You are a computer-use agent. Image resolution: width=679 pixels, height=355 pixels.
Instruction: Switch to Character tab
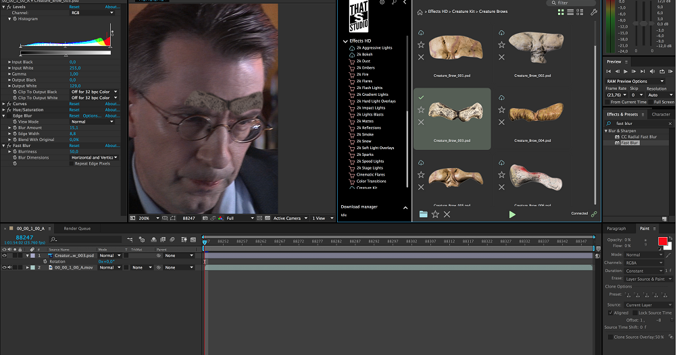click(x=661, y=115)
